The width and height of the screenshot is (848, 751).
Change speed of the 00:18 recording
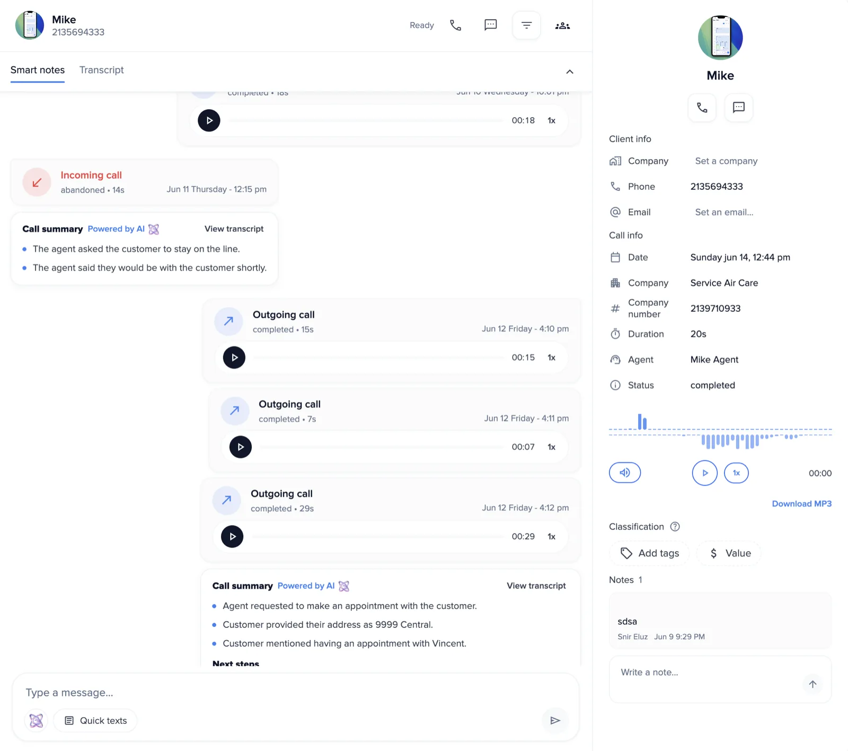point(551,120)
